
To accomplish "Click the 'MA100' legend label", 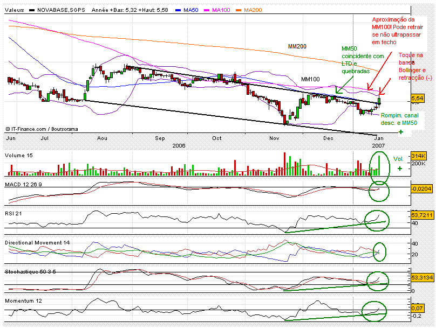I will tap(221, 10).
